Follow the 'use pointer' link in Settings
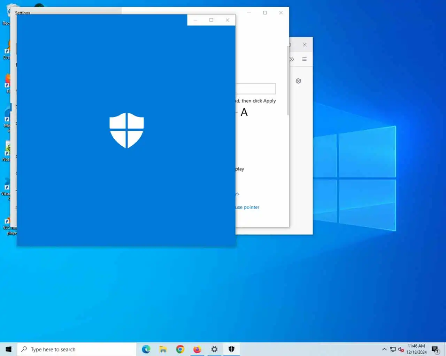Image resolution: width=446 pixels, height=356 pixels. (x=247, y=207)
